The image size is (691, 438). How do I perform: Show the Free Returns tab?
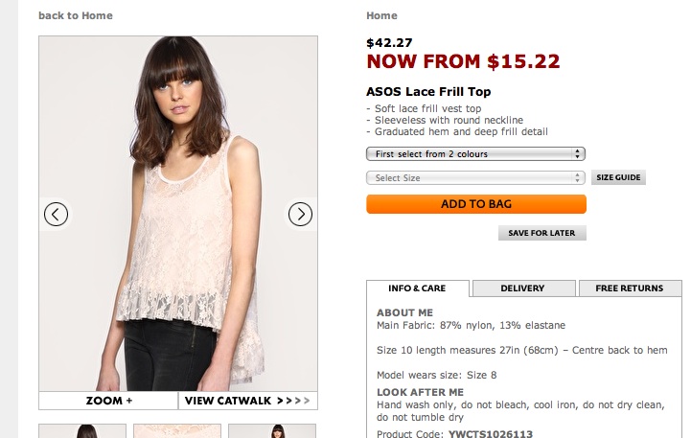[x=629, y=288]
